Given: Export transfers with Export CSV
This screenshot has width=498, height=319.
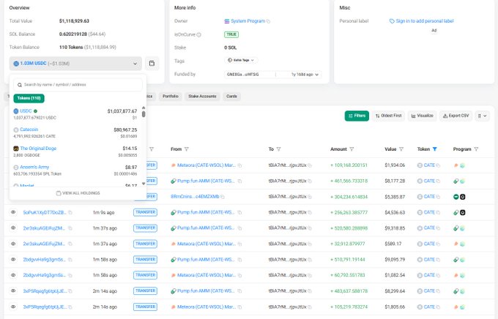Looking at the screenshot, I should click(x=456, y=116).
